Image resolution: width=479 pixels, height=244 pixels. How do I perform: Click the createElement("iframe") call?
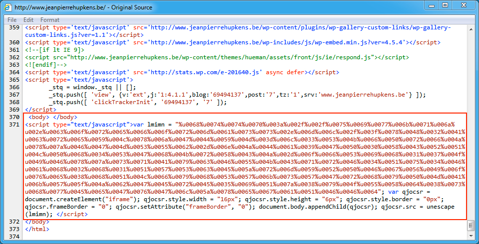click(x=82, y=200)
